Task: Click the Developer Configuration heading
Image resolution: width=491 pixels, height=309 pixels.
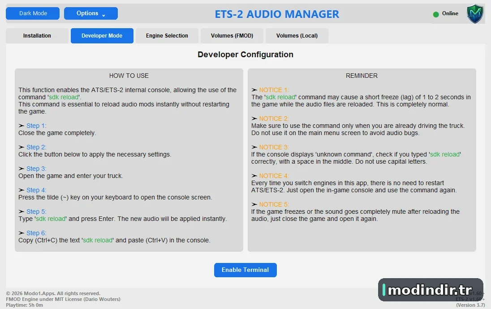Action: tap(245, 55)
